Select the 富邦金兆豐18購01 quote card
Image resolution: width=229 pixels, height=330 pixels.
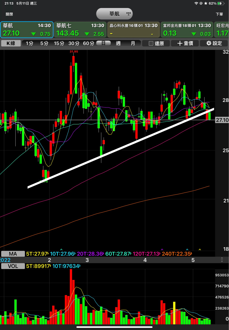pos(187,30)
